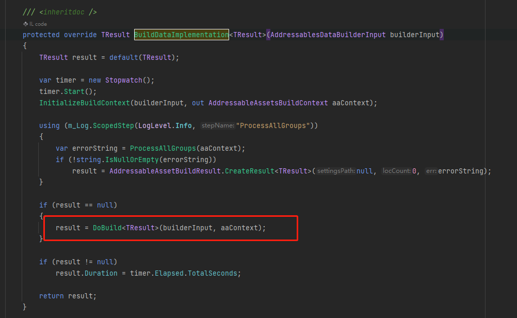The image size is (517, 318).
Task: Click the ProcessAllGroups(aaContext) method call
Action: [x=186, y=149]
